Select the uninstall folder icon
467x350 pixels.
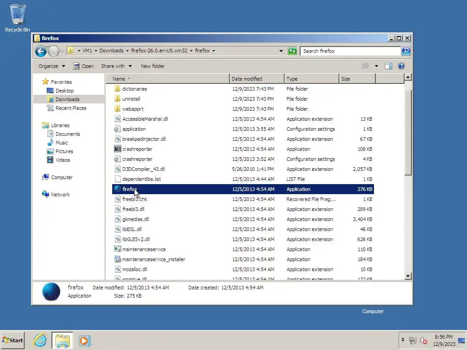(118, 99)
